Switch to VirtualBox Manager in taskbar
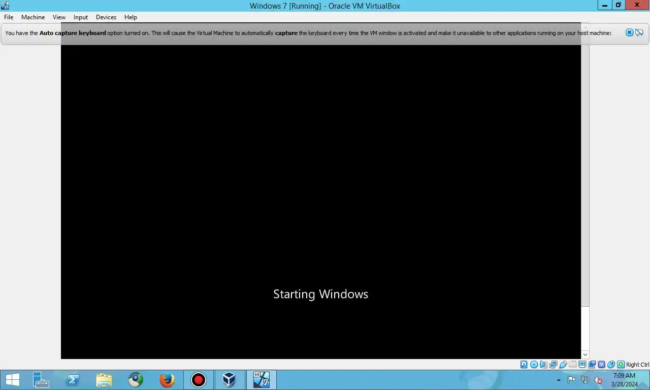 [x=230, y=380]
